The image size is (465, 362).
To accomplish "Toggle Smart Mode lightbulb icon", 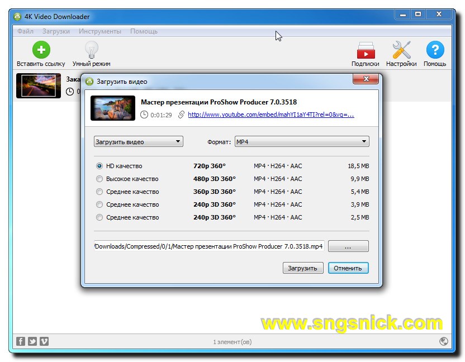I will [x=91, y=50].
